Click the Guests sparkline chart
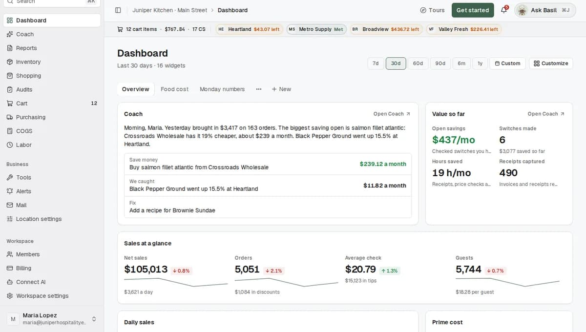Screen dimensions: 586x332 [508, 282]
